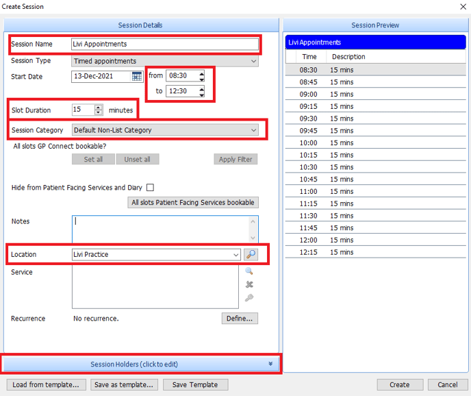The height and width of the screenshot is (396, 471).
Task: Click the Create button
Action: [399, 384]
